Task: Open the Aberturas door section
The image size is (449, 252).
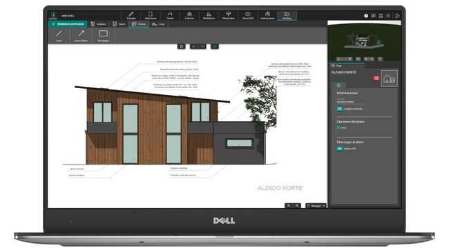Action: pos(151,15)
